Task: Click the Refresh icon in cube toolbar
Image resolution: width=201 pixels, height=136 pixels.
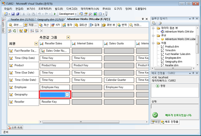Action: [x=14, y=31]
